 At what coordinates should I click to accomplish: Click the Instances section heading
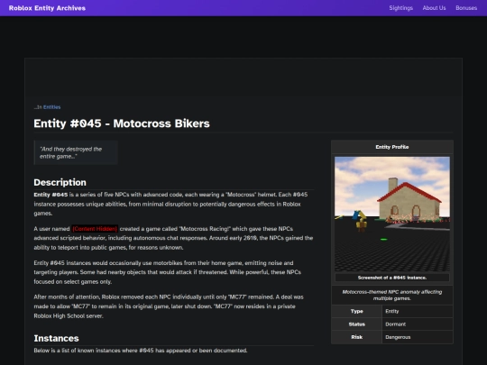pyautogui.click(x=56, y=338)
